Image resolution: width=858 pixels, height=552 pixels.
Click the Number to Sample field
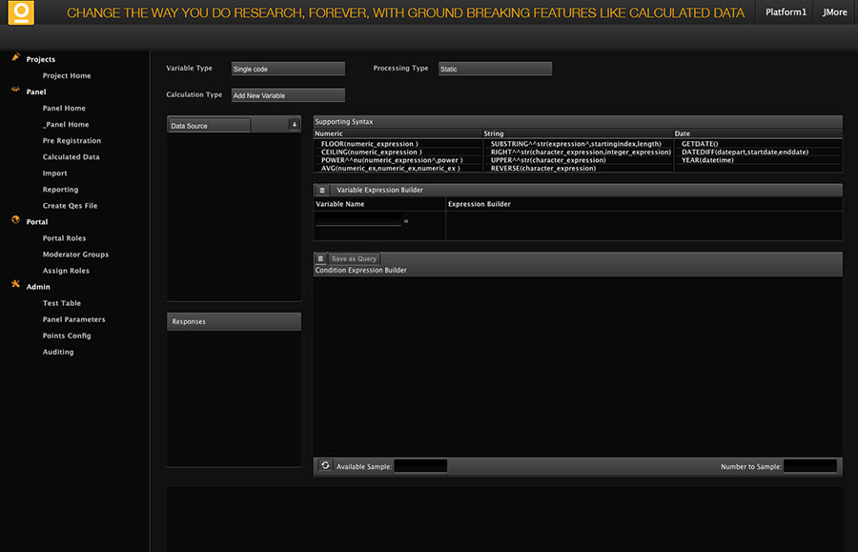[809, 466]
